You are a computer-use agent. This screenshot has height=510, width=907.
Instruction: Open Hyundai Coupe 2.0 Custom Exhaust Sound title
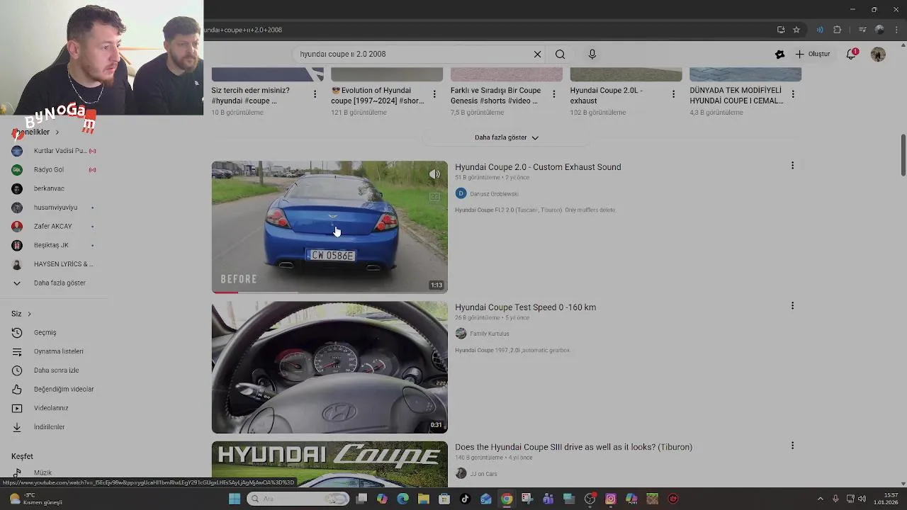pyautogui.click(x=538, y=167)
